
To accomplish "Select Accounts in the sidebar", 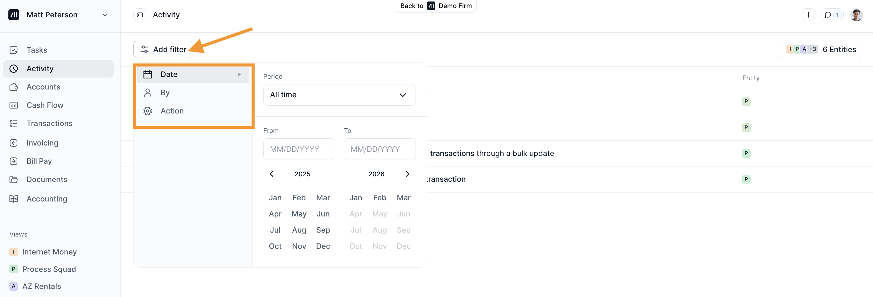I will 43,87.
